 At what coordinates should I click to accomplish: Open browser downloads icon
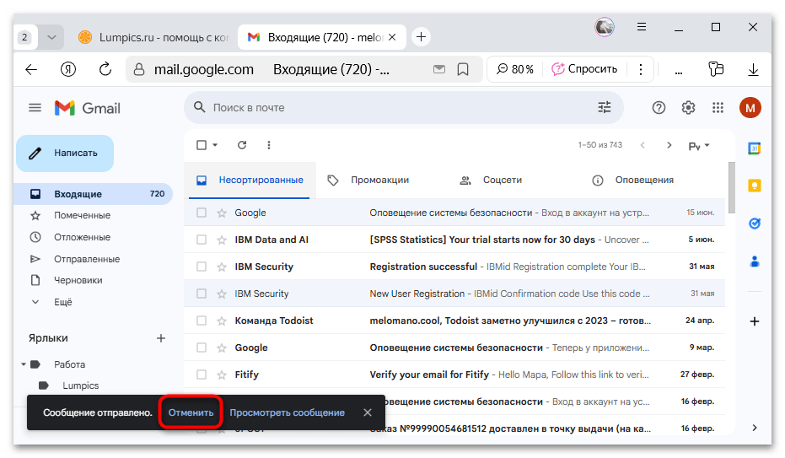point(753,69)
